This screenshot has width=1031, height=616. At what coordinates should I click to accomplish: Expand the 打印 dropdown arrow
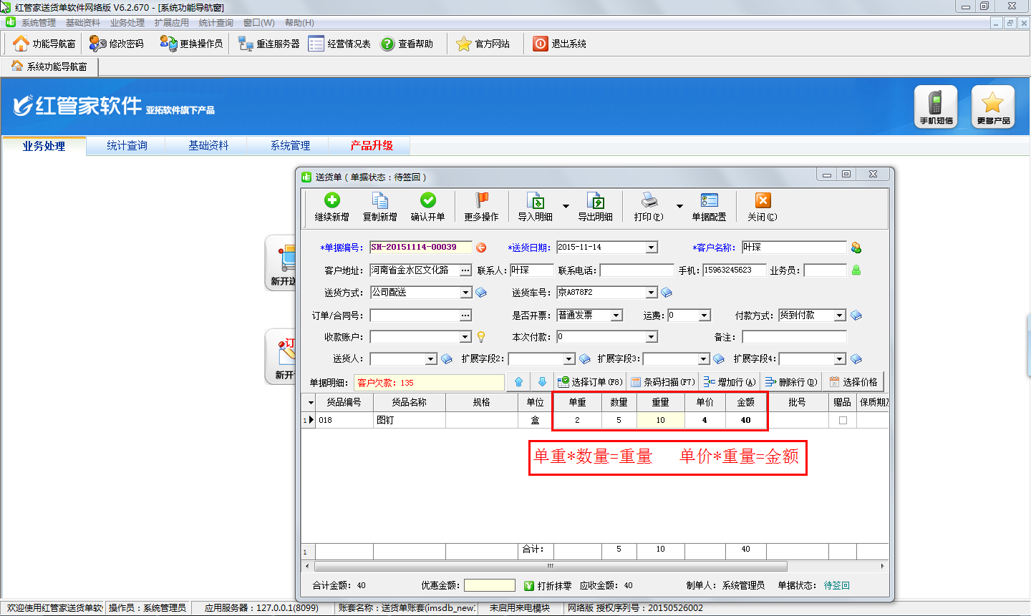coord(679,207)
